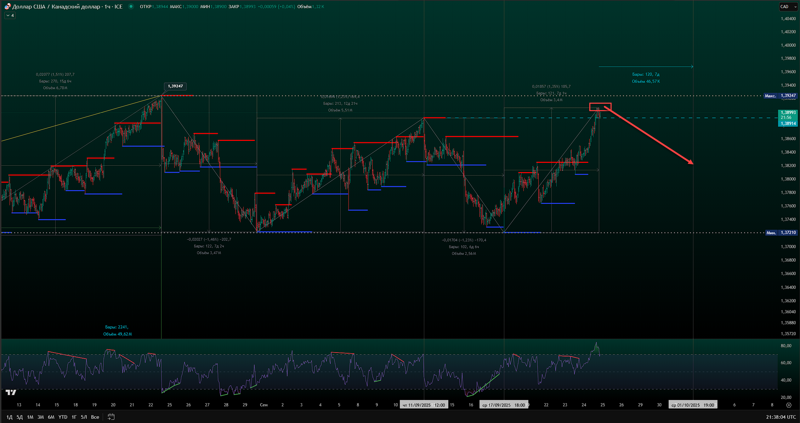The width and height of the screenshot is (800, 423).
Task: Select the 5Л time range
Action: coord(84,417)
